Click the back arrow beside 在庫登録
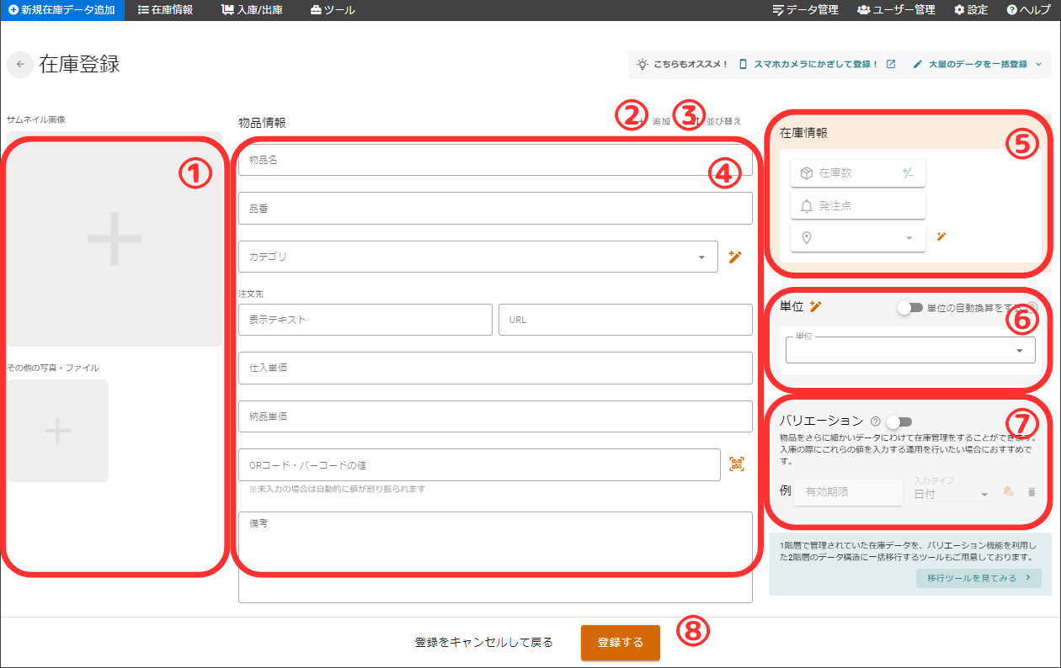Screen dimensions: 1061x668 tap(20, 65)
